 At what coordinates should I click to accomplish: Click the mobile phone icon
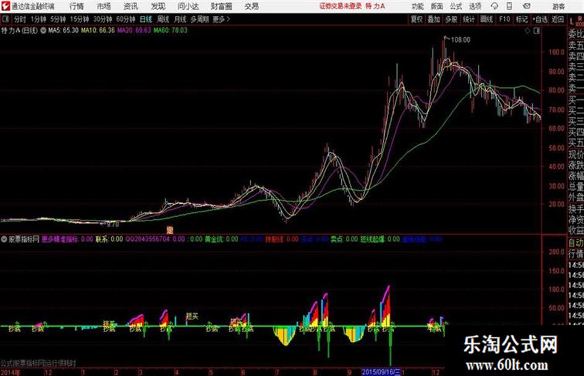click(x=509, y=6)
